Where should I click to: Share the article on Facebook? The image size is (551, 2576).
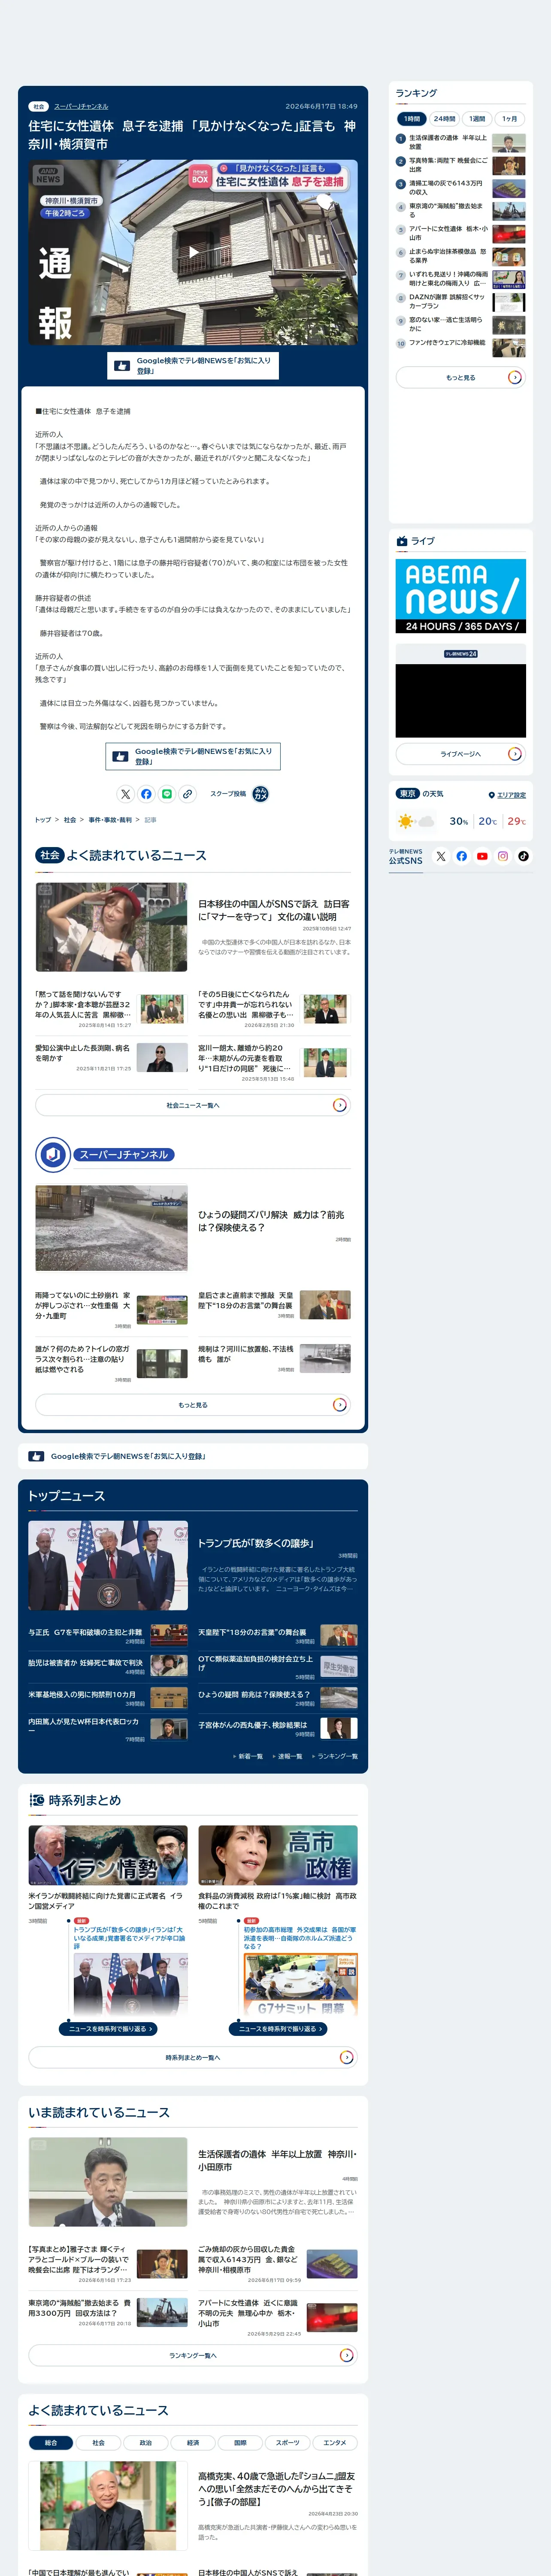pyautogui.click(x=146, y=794)
